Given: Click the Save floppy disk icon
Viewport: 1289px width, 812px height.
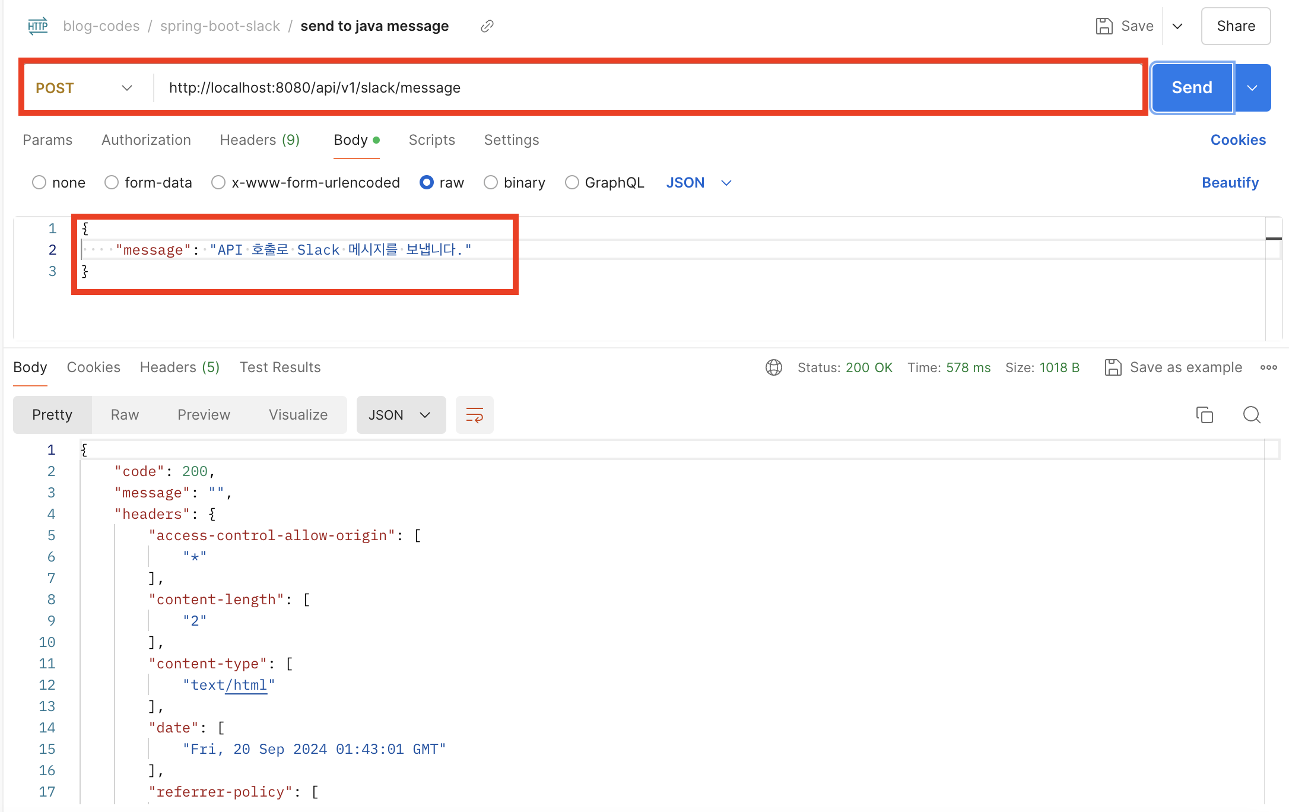Looking at the screenshot, I should (x=1104, y=26).
